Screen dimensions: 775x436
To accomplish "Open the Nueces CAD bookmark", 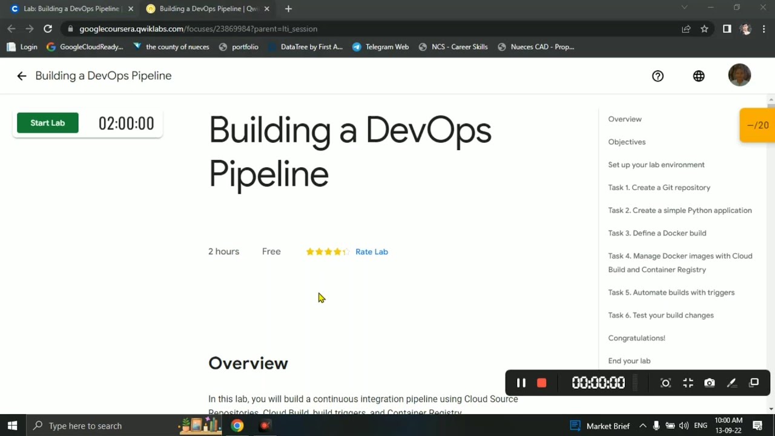I will click(536, 47).
